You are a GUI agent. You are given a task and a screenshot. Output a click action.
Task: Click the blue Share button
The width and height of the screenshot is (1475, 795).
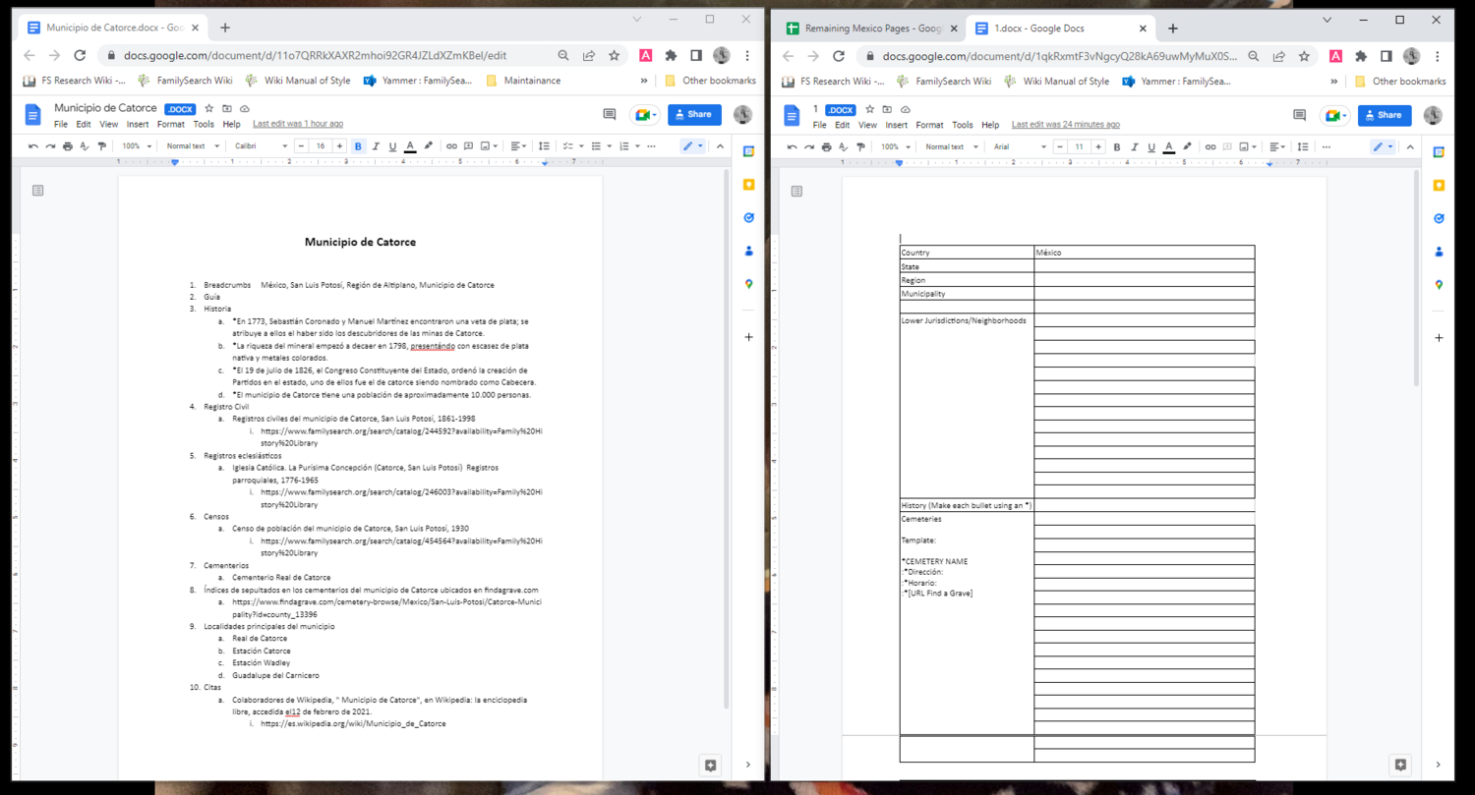[694, 114]
